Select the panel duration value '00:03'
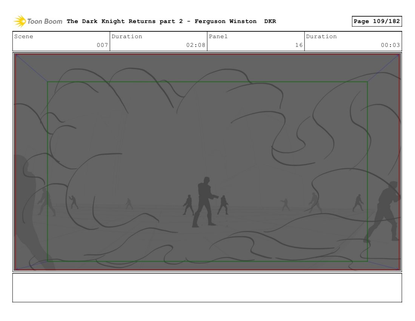Viewport: 415px width, 321px height. [390, 45]
